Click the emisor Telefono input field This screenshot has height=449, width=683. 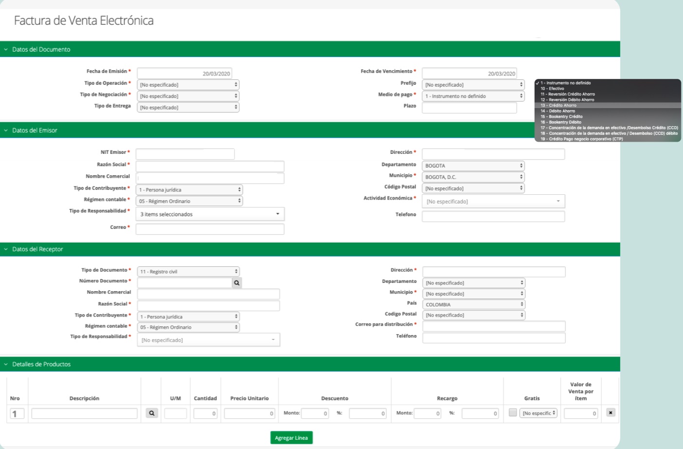[493, 216]
